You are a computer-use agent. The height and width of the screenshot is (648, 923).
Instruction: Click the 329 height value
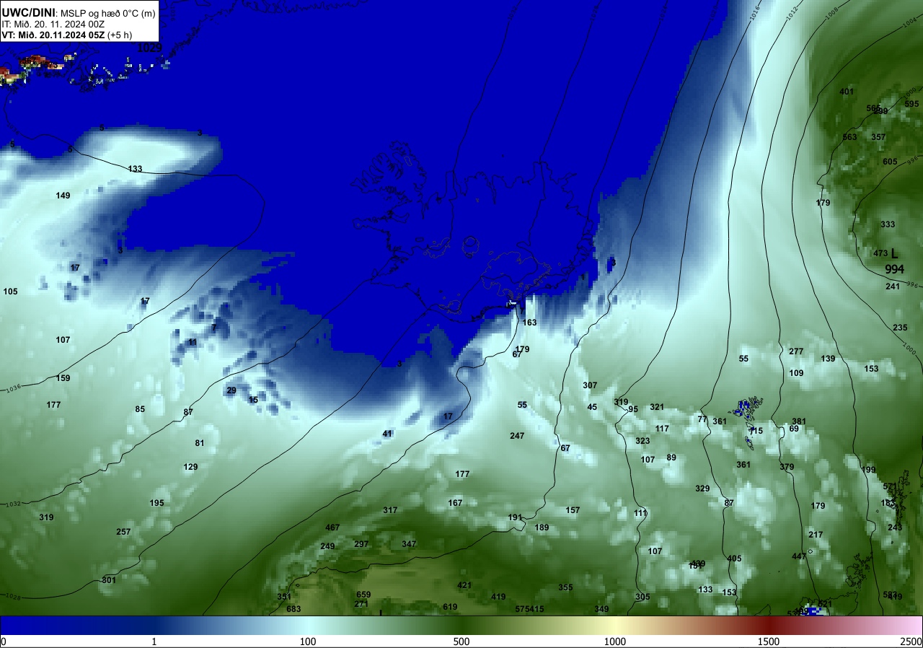pyautogui.click(x=702, y=489)
